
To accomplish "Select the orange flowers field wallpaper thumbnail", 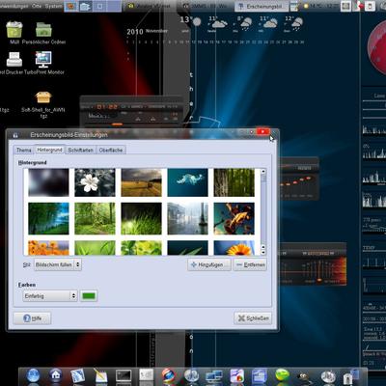I will click(48, 248).
